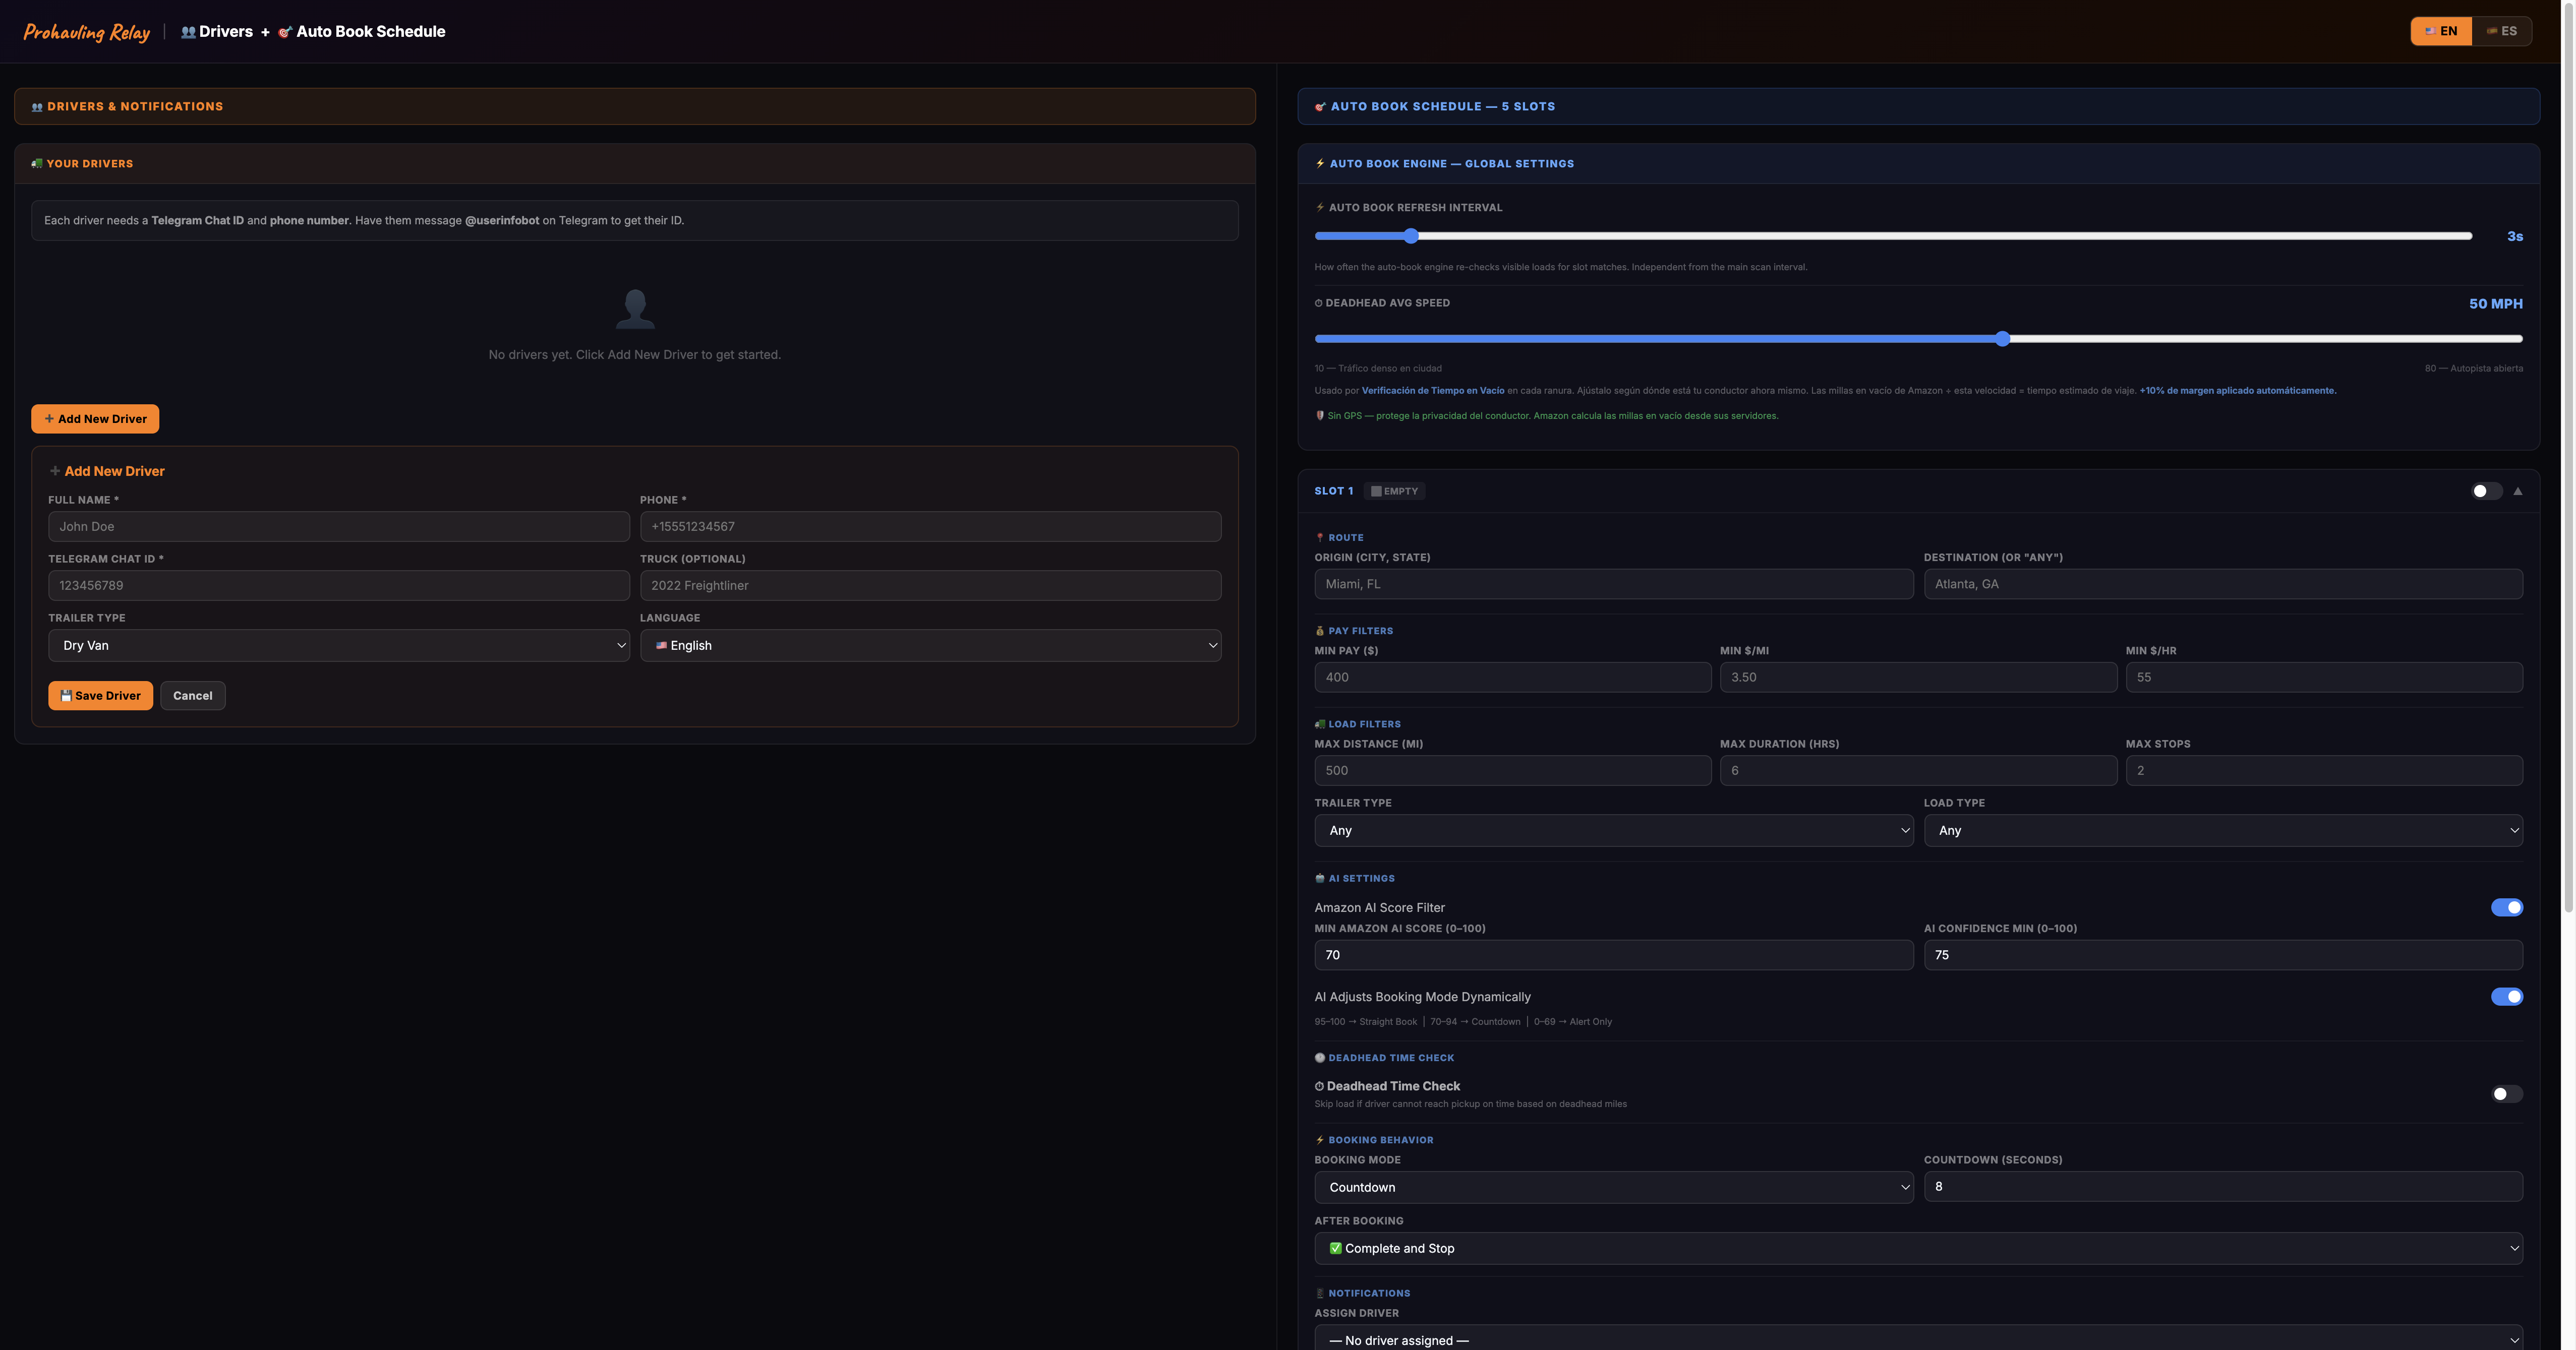2576x1350 pixels.
Task: Click the Drivers header item
Action: (x=217, y=32)
